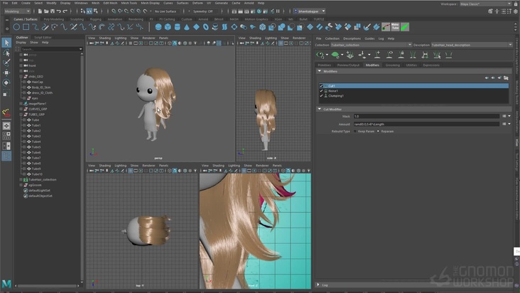The width and height of the screenshot is (520, 293).
Task: Toggle the Cut1 modifier checkbox
Action: (x=321, y=85)
